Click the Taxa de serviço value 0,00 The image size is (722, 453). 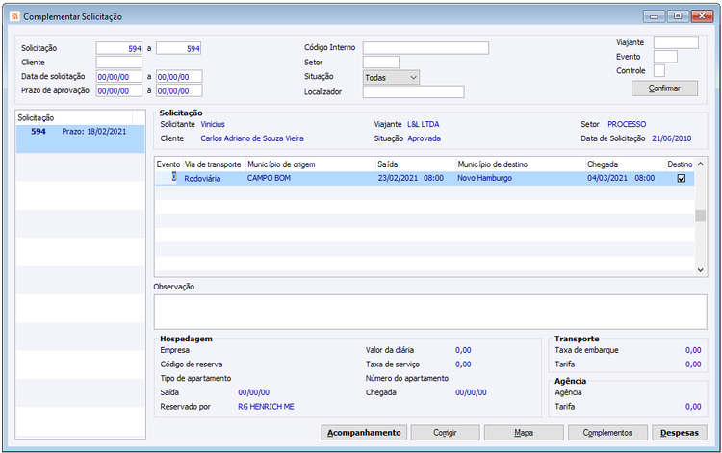[463, 365]
